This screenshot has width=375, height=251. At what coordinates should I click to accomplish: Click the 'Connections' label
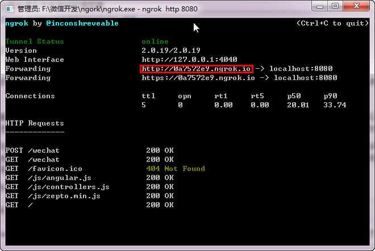pyautogui.click(x=30, y=96)
